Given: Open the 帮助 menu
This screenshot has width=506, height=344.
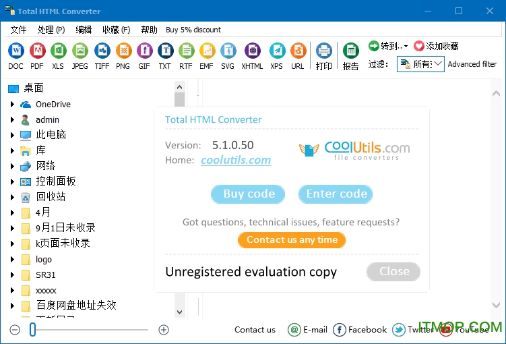Looking at the screenshot, I should click(149, 30).
